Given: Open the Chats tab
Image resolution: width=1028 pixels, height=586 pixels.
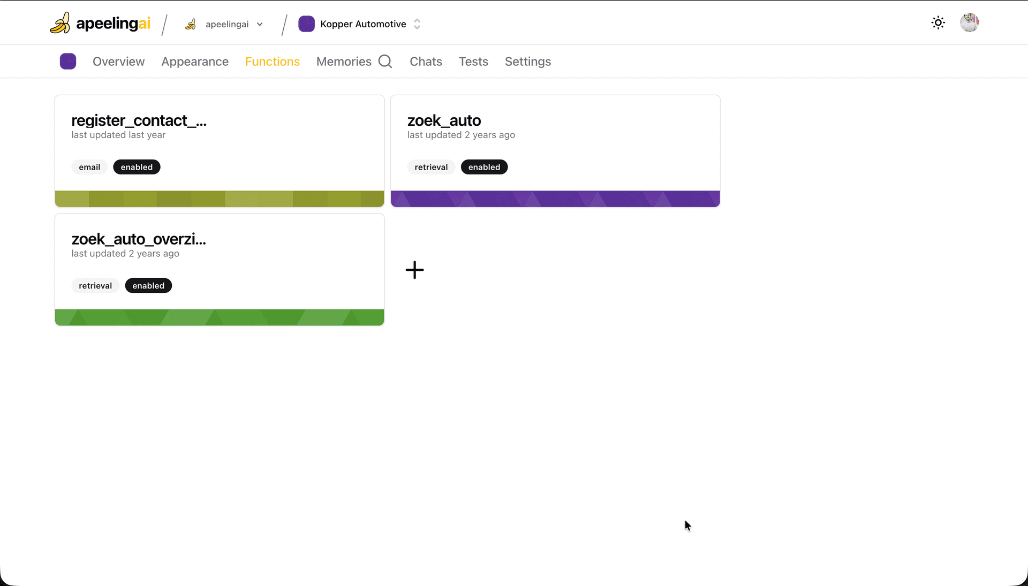Looking at the screenshot, I should click(426, 62).
